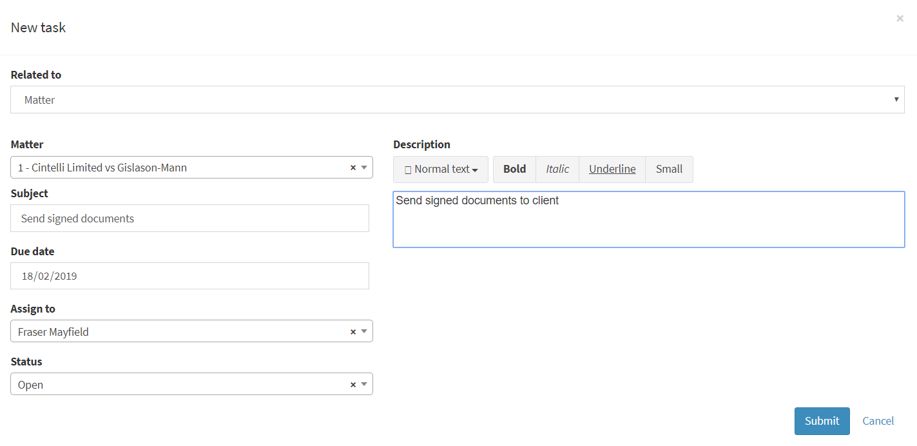
Task: Toggle Underline formatting
Action: tap(612, 170)
